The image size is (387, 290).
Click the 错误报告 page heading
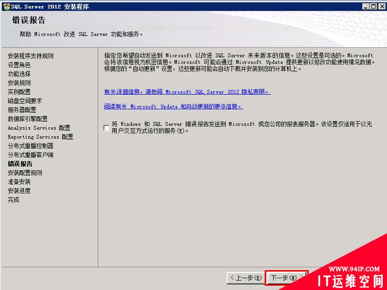coord(29,20)
